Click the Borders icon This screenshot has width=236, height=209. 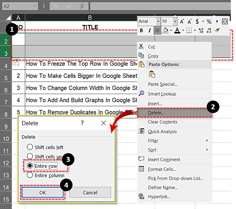(189, 31)
